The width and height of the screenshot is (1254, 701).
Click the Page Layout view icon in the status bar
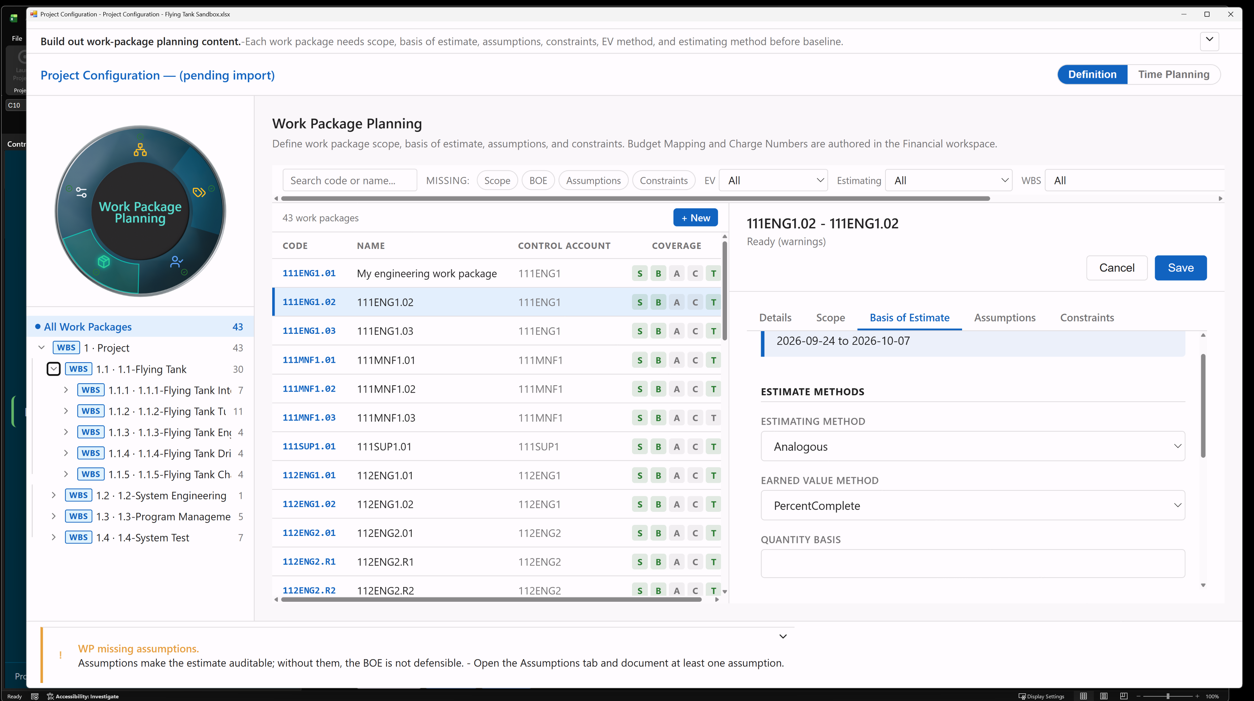[x=1104, y=696]
